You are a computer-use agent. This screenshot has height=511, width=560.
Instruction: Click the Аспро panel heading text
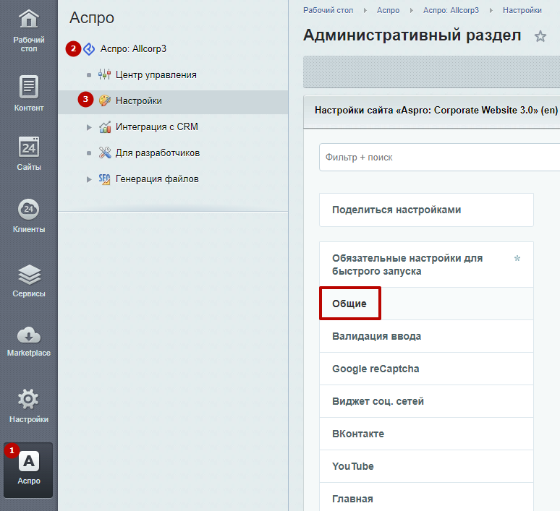(92, 17)
